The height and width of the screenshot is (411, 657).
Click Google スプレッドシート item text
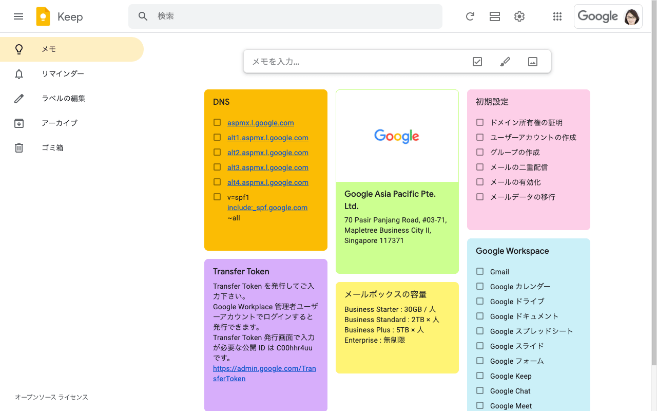531,331
